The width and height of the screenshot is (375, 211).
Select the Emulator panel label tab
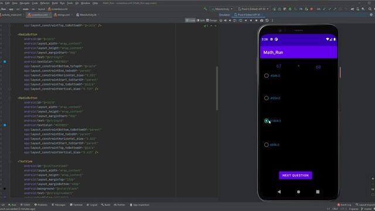(224, 15)
